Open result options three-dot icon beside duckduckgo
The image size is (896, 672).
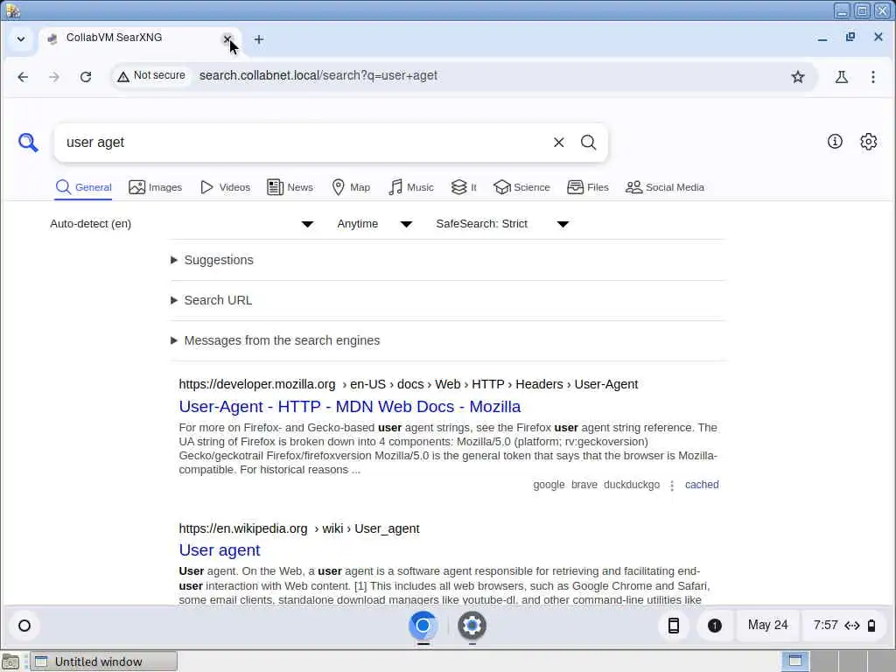click(672, 485)
